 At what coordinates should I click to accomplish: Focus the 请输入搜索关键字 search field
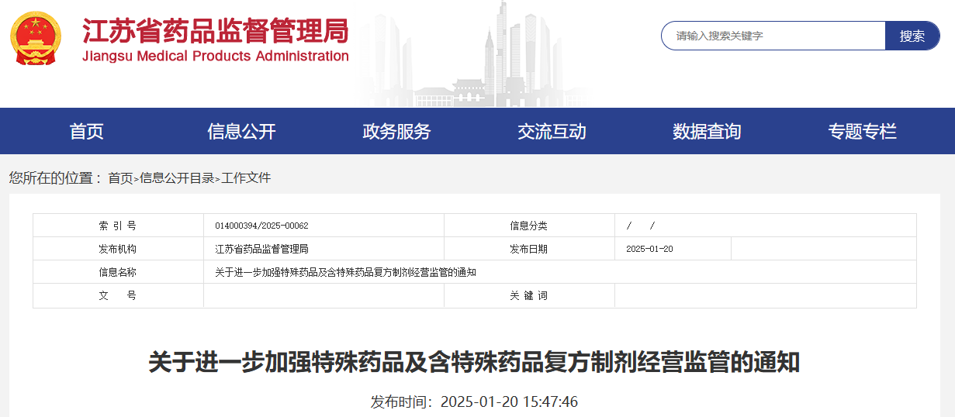click(x=773, y=36)
